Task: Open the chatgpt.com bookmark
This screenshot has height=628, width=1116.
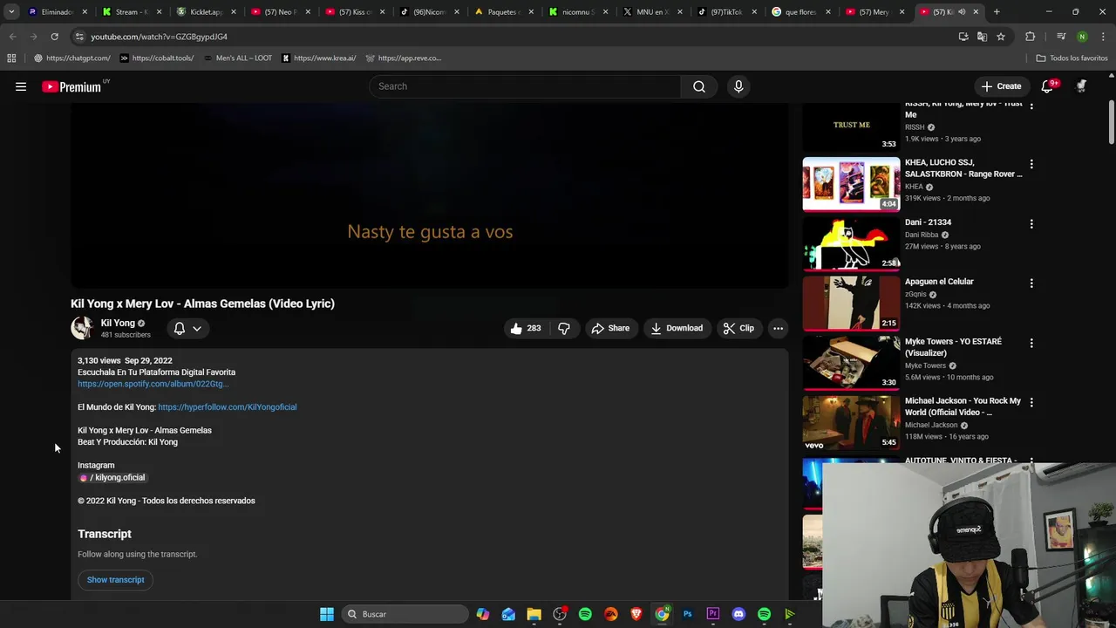Action: [71, 58]
